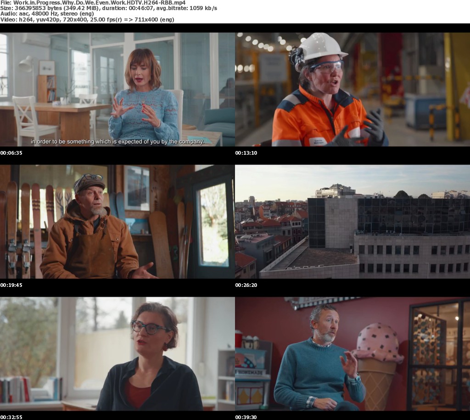
Task: Jump to the 00:26:20 timestamp
Action: 246,285
